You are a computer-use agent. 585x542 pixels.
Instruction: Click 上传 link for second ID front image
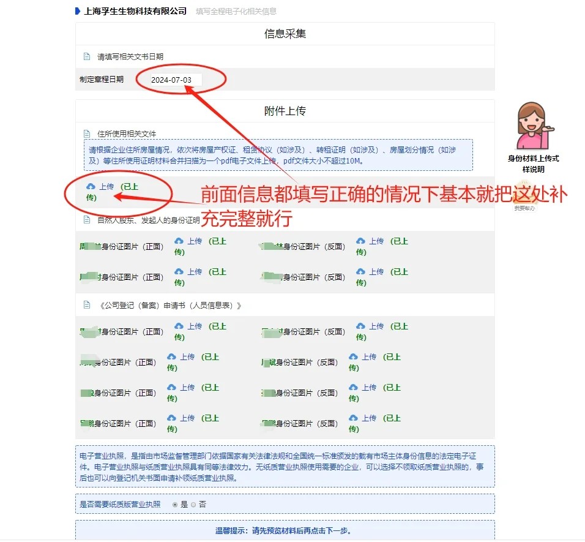(x=194, y=271)
